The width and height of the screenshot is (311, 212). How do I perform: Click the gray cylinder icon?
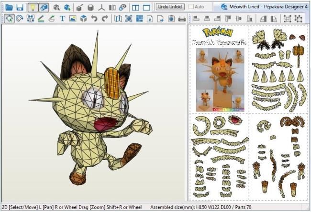[x=90, y=8]
